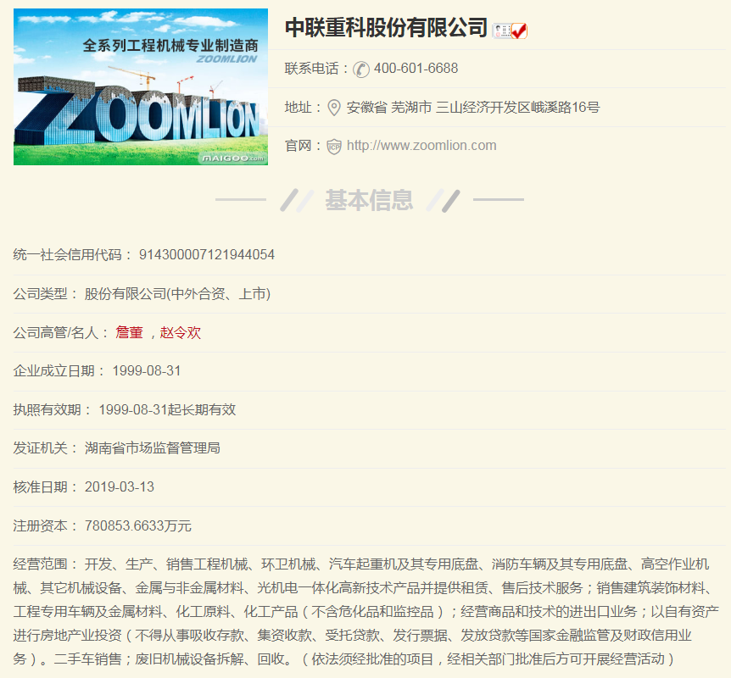Viewport: 731px width, 678px height.
Task: Click approval date 2019-03-13
Action: (120, 487)
